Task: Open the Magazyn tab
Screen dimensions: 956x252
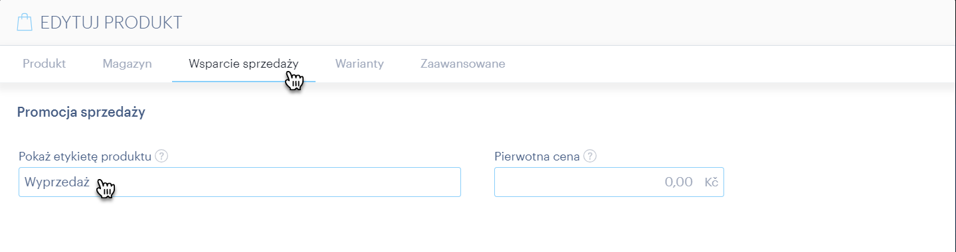Action: coord(127,64)
